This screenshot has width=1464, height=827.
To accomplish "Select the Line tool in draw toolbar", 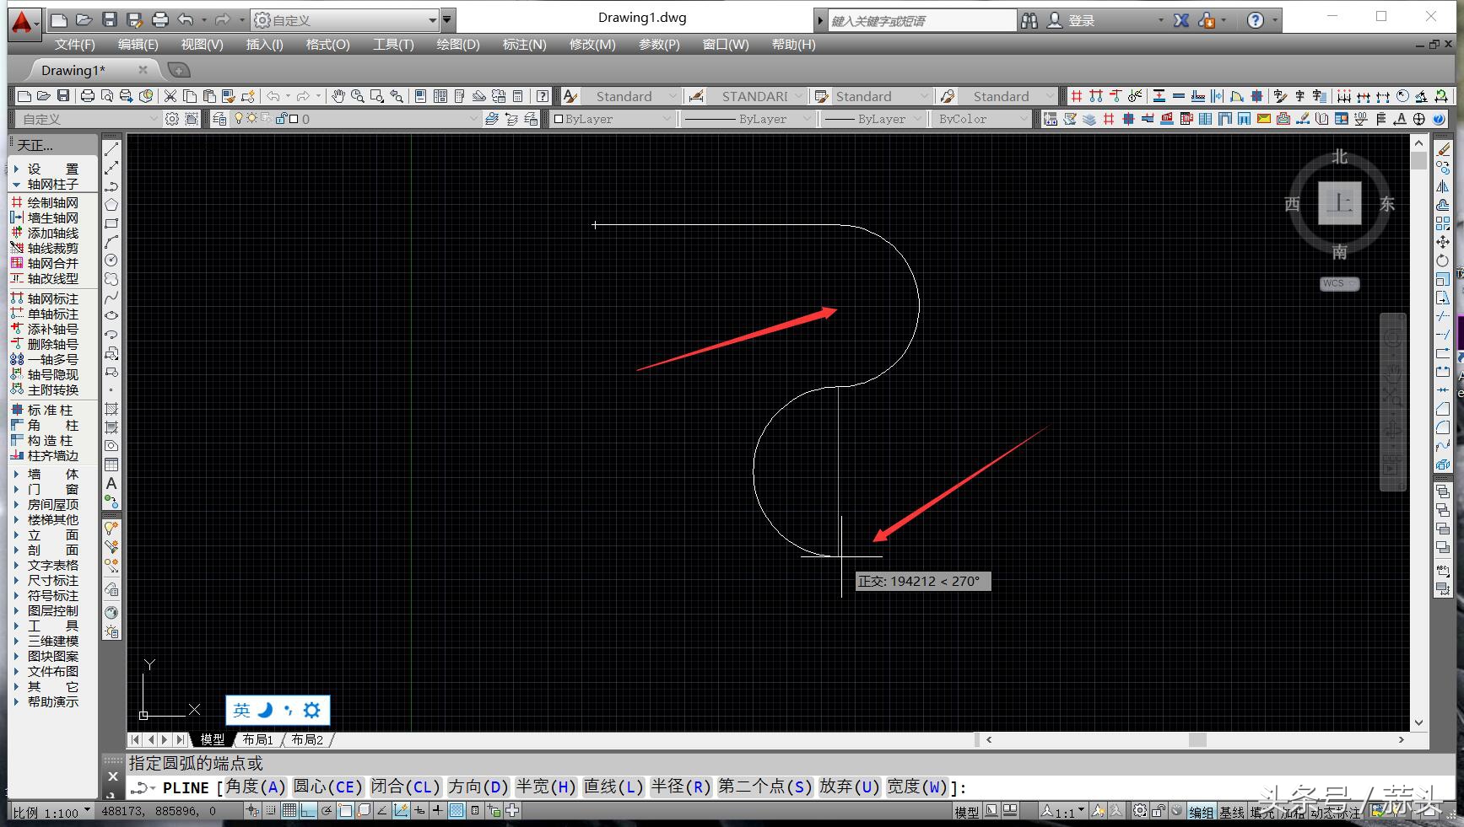I will [111, 149].
